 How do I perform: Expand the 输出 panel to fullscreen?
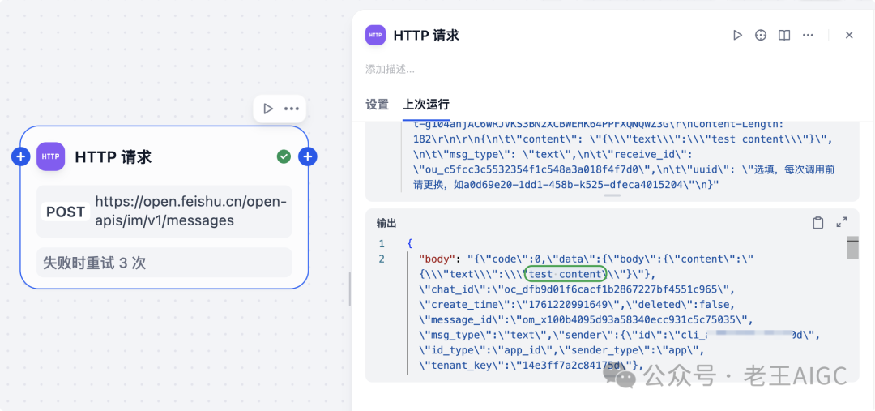[842, 223]
